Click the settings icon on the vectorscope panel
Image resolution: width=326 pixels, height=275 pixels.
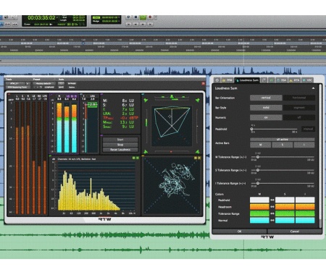pos(196,158)
